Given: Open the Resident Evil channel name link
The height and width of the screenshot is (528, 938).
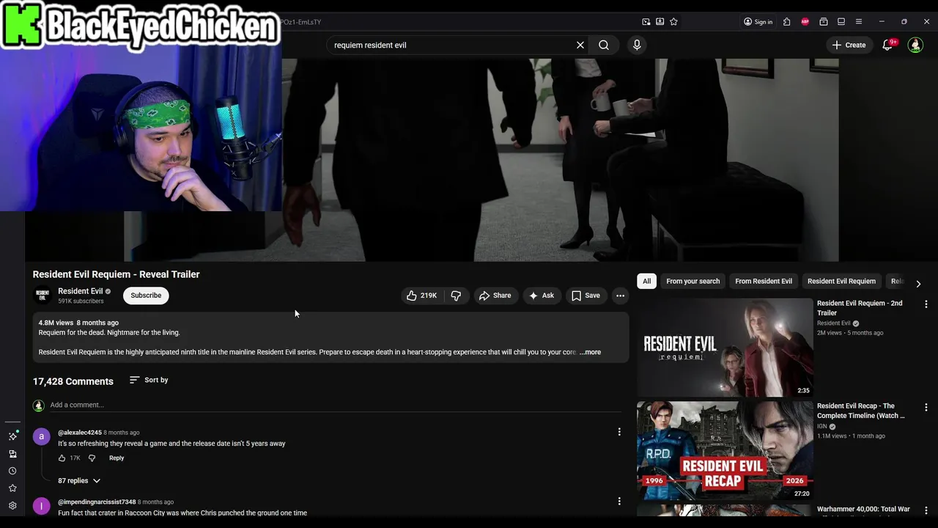Looking at the screenshot, I should point(80,291).
